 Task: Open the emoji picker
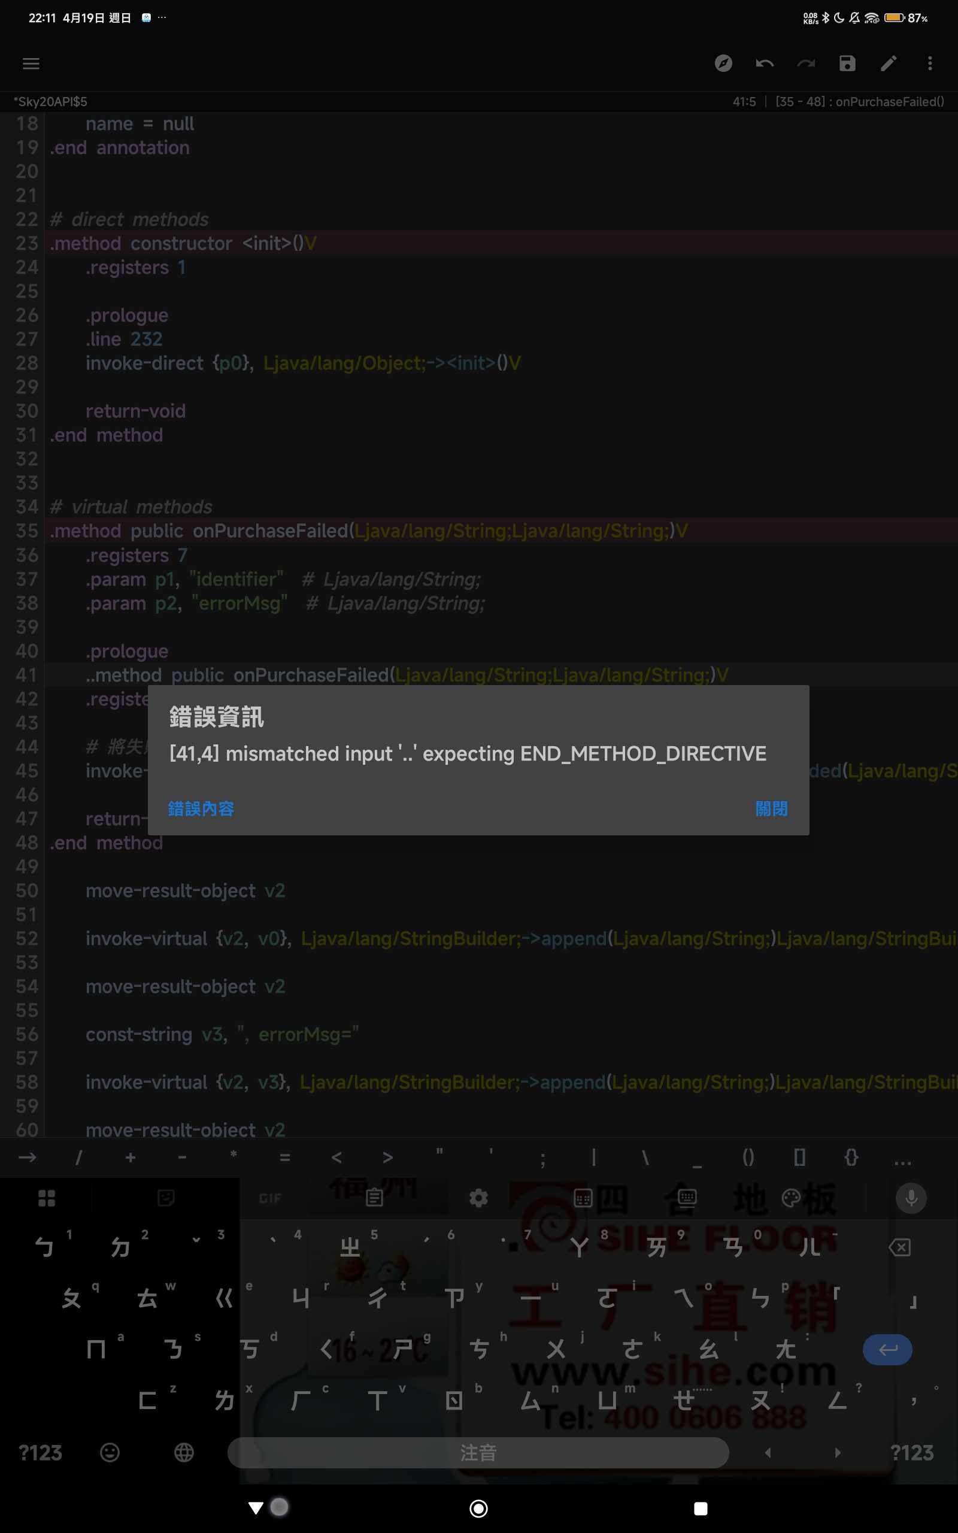110,1452
